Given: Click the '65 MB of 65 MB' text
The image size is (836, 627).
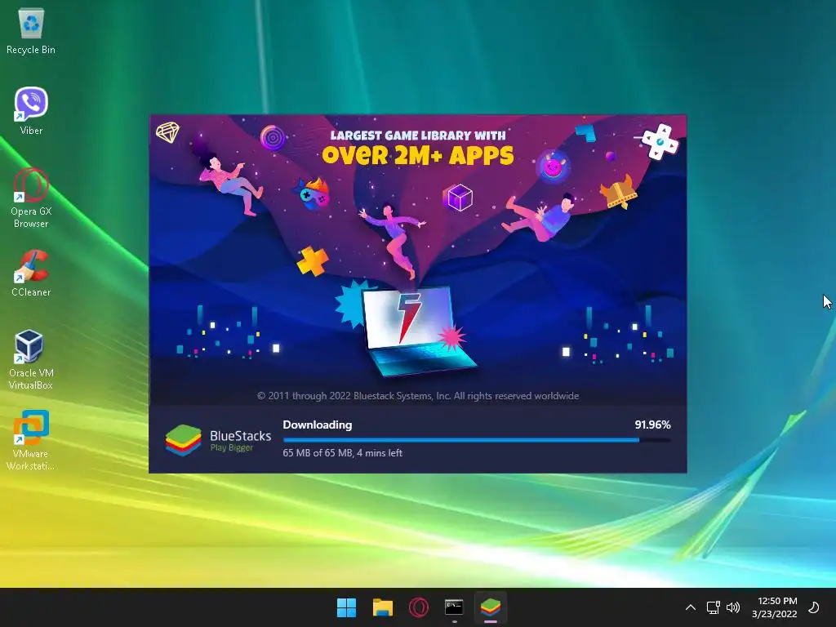Looking at the screenshot, I should 318,452.
